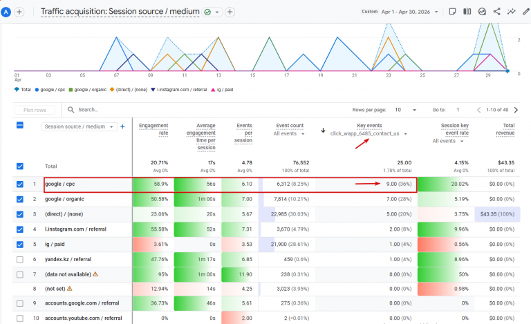Screen dimensions: 531x324
Task: Click the google / organic legend swatch
Action: point(71,90)
